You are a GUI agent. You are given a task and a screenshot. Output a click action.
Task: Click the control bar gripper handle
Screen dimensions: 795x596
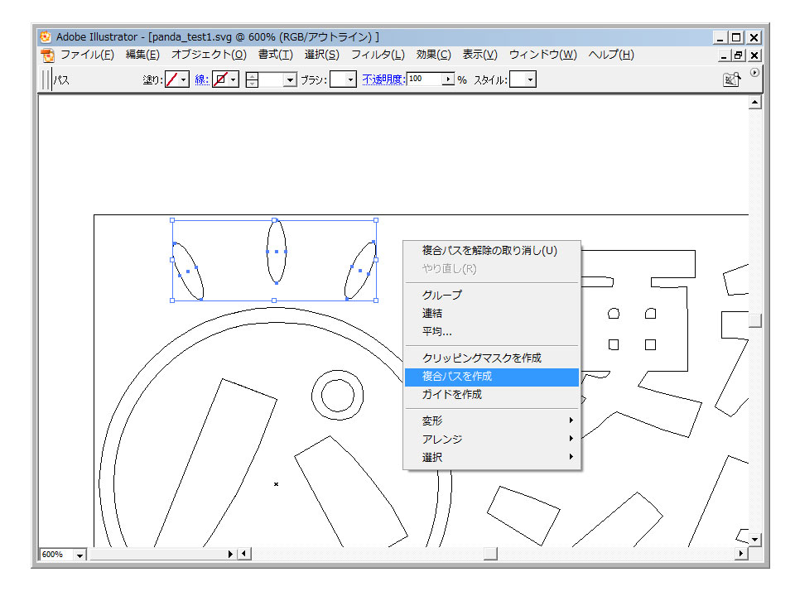tap(46, 79)
